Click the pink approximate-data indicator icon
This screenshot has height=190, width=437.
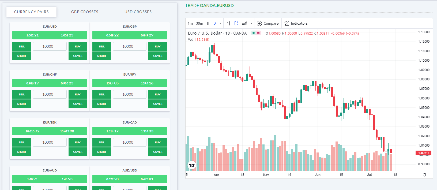pos(258,33)
